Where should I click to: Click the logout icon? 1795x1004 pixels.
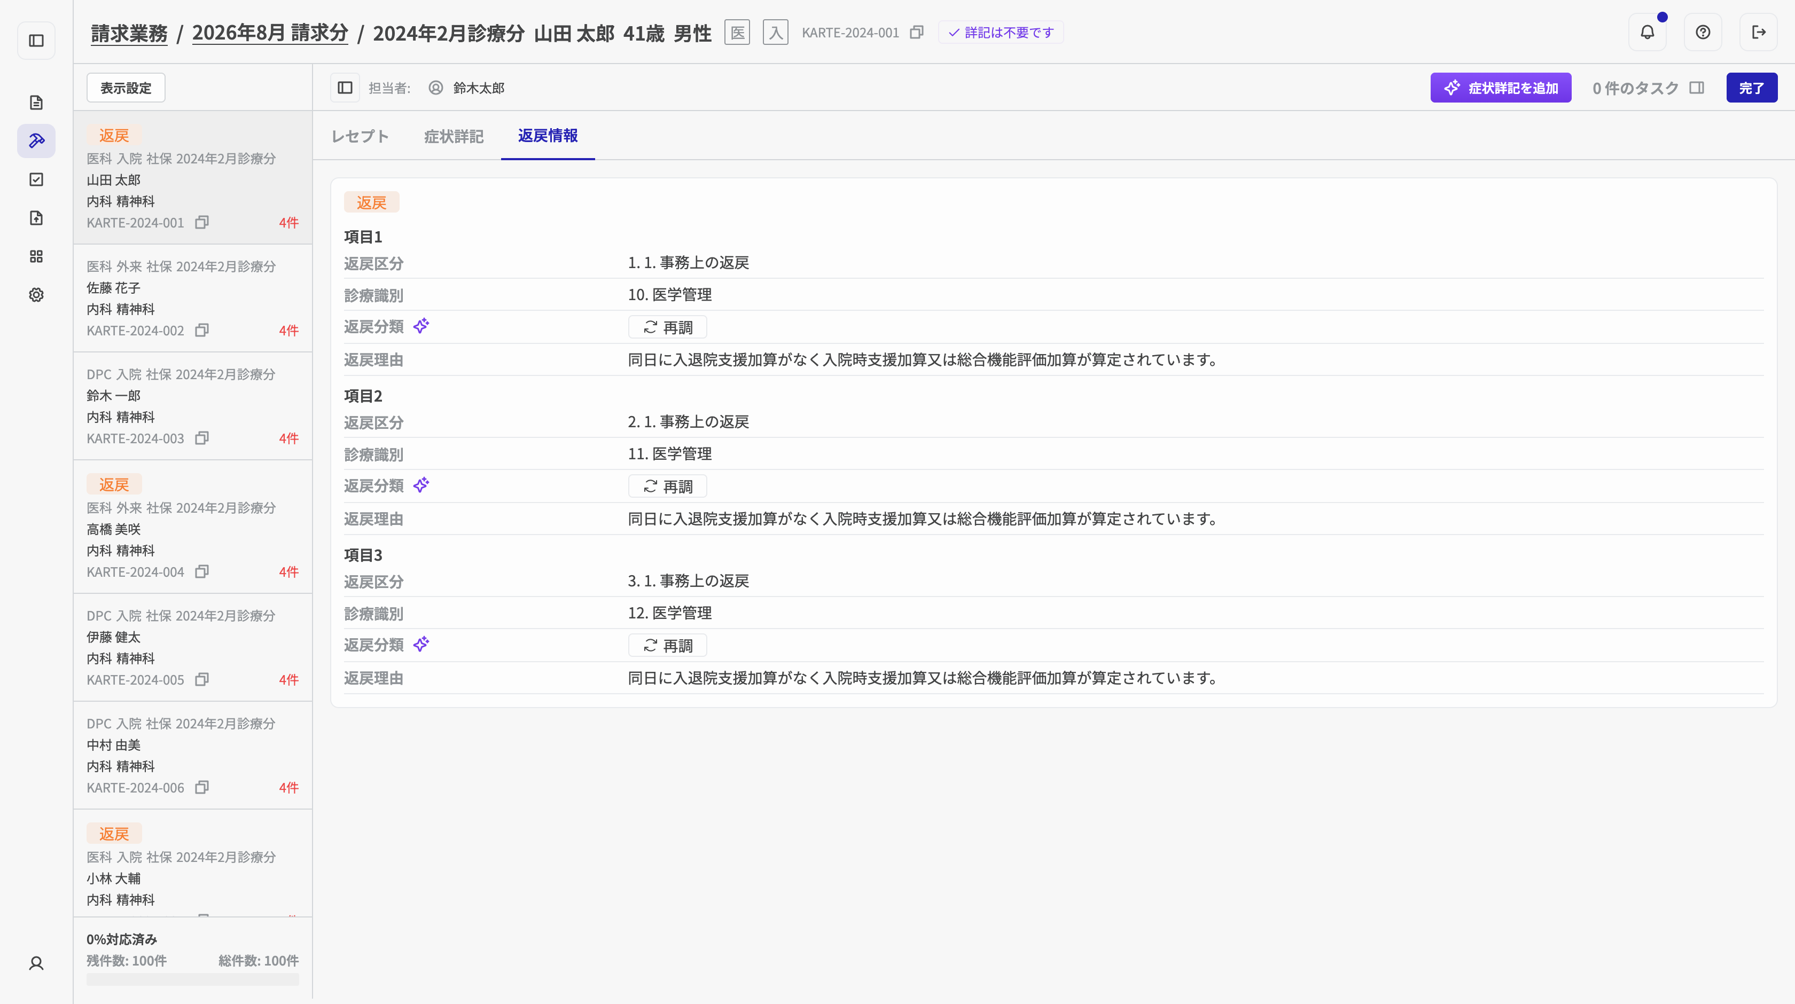coord(1759,32)
